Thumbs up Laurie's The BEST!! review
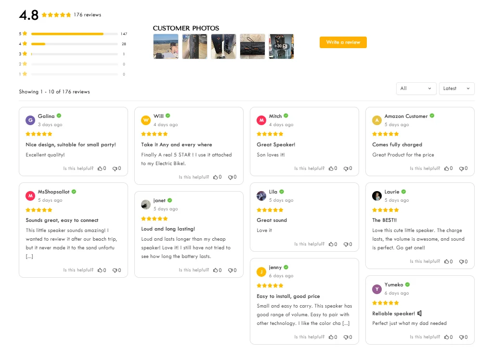Screen dimensions: 479x348 [447, 261]
